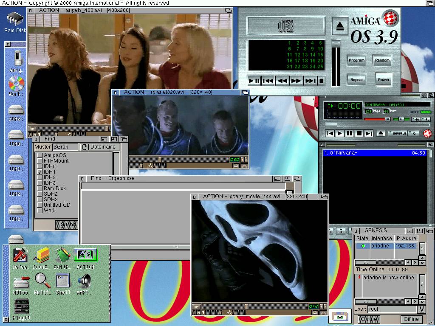Image resolution: width=435 pixels, height=326 pixels.
Task: Fast forward on the CD player
Action: point(296,81)
